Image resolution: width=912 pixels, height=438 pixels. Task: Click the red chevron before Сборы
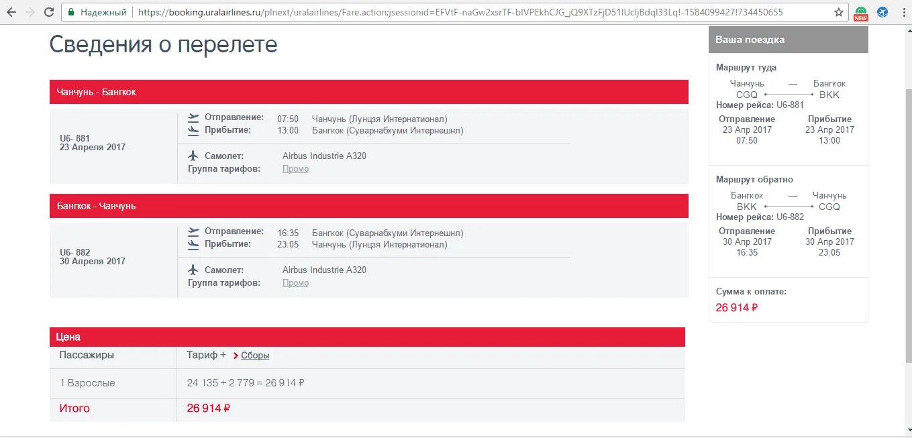tap(236, 355)
